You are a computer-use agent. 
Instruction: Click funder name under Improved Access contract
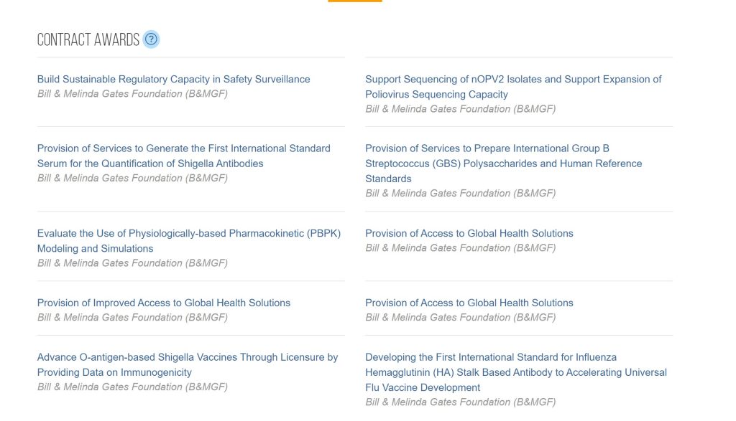point(132,317)
